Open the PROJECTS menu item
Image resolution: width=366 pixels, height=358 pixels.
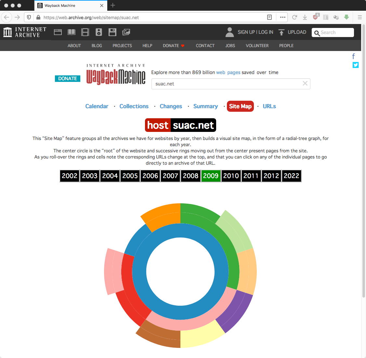click(122, 46)
